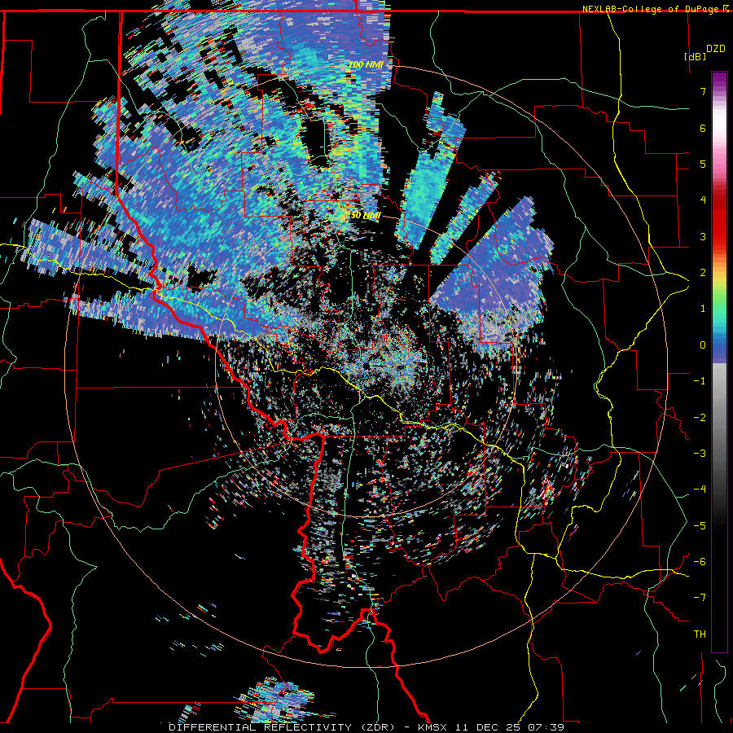The image size is (733, 733).
Task: Click the -4 value on the color scale
Action: 700,489
